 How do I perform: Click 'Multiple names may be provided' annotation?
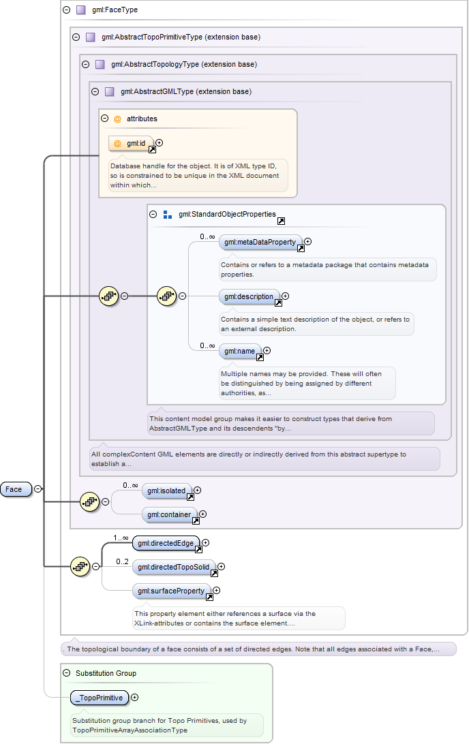307,384
